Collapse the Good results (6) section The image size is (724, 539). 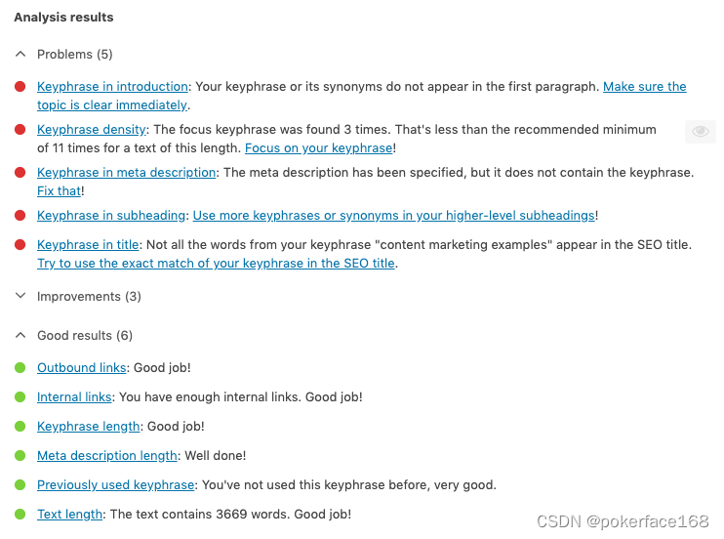[x=74, y=335]
